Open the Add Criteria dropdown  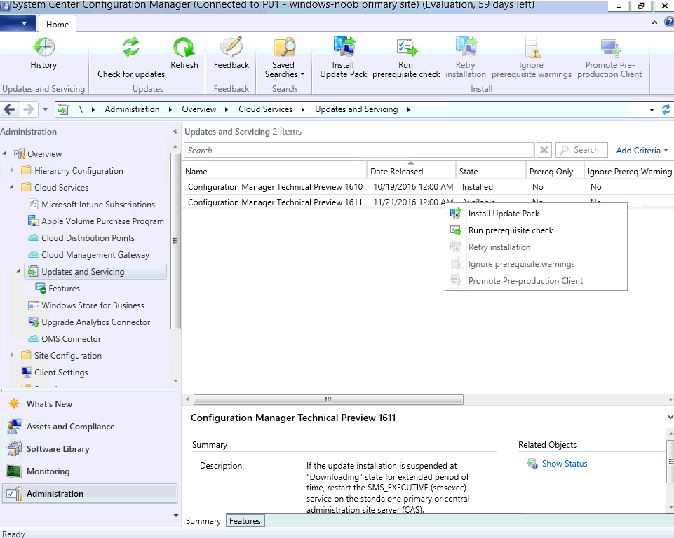click(642, 151)
